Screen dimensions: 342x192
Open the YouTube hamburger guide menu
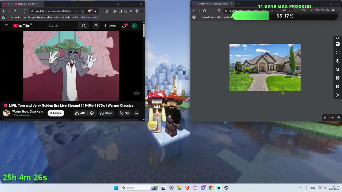point(6,26)
